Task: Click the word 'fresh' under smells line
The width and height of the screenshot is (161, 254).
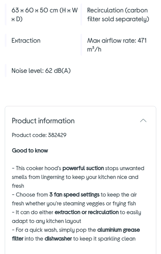Action: point(18,186)
